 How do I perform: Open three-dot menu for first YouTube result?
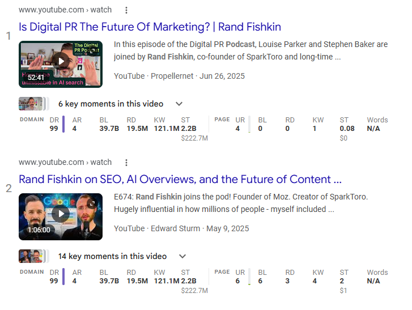[126, 10]
